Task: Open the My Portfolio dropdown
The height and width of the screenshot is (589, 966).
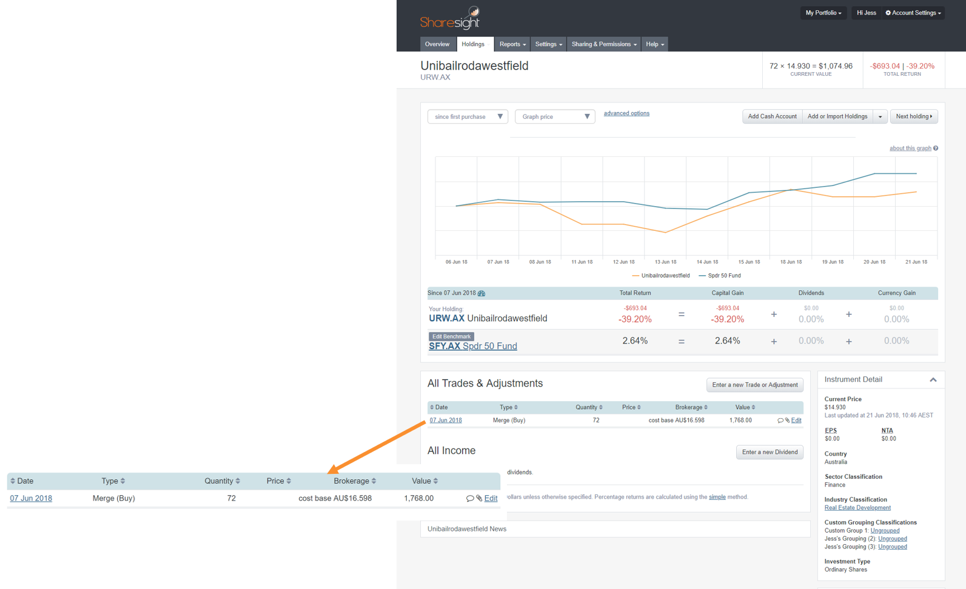Action: tap(823, 13)
